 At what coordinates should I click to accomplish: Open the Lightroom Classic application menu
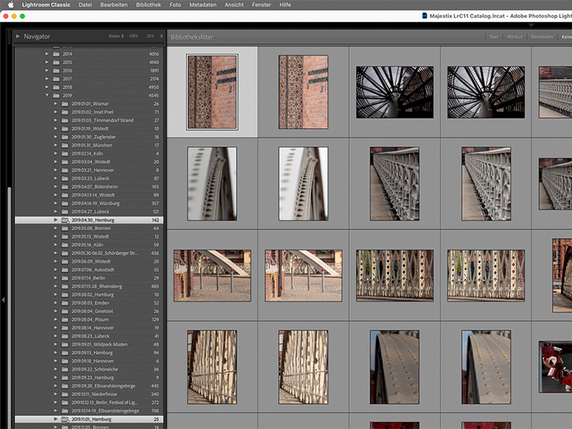pyautogui.click(x=46, y=5)
